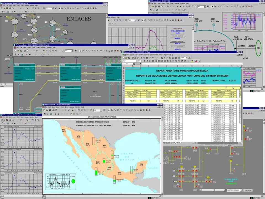The height and width of the screenshot is (199, 265).
Task: Open the date-time dropdown beside the EJECUTAR button
Action: [241, 190]
